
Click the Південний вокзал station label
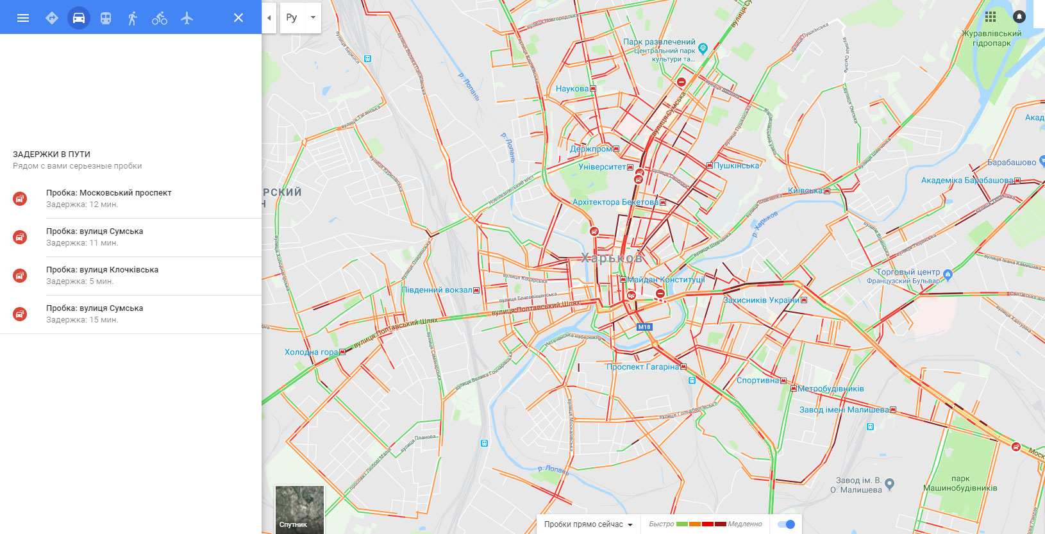[x=437, y=290]
